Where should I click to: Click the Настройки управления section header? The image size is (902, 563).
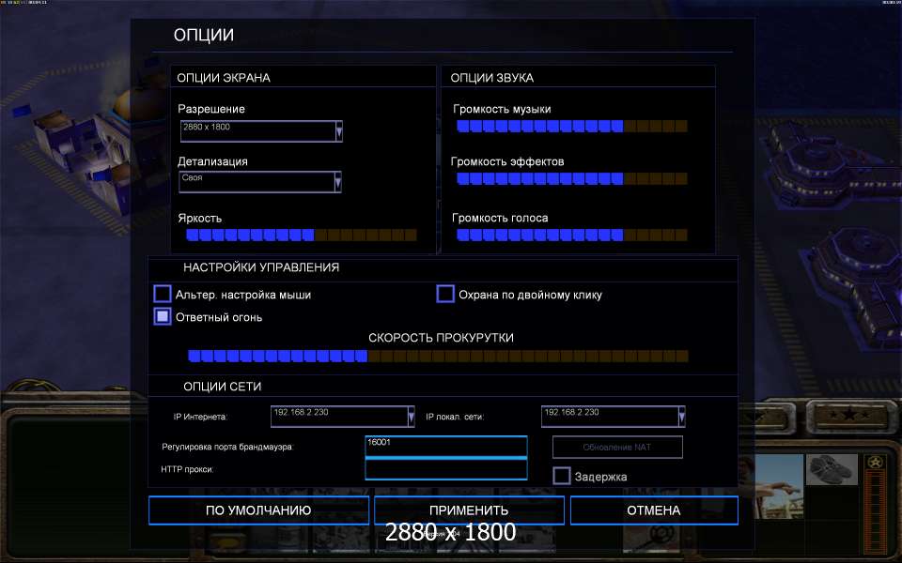(x=261, y=267)
